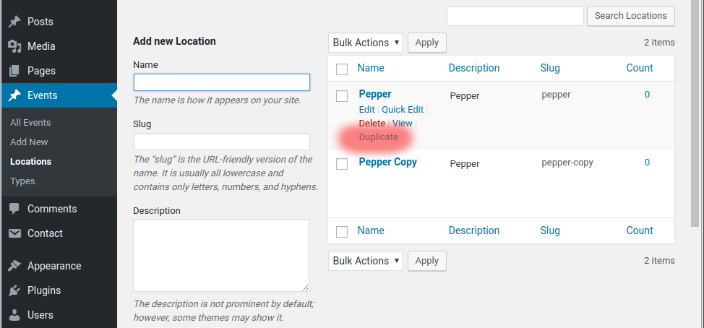Focus the Name input field
The image size is (704, 328).
[222, 82]
